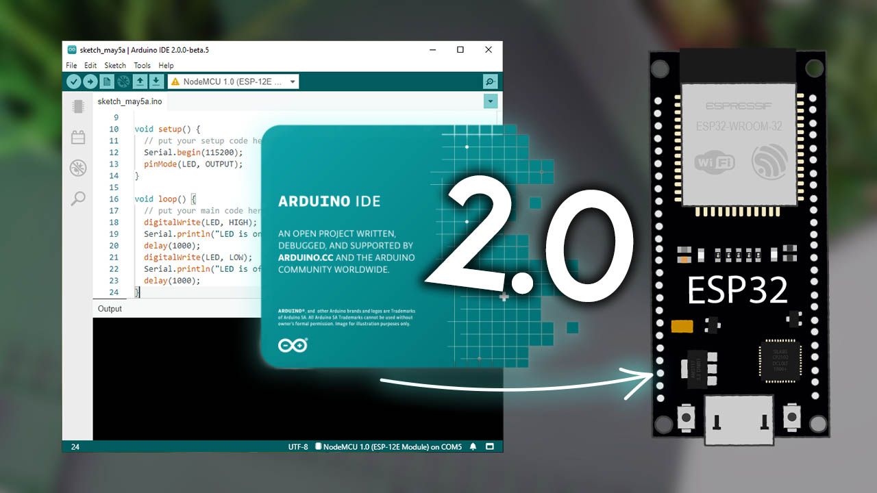The width and height of the screenshot is (877, 493).
Task: Open the Tools menu
Action: [142, 65]
